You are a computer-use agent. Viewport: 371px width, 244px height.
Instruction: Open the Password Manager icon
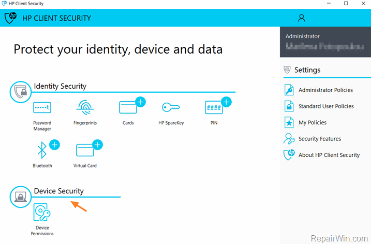click(42, 108)
